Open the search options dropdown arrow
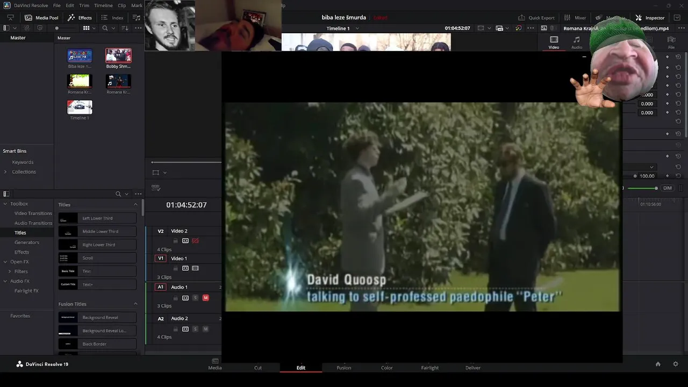The height and width of the screenshot is (387, 688). (113, 28)
